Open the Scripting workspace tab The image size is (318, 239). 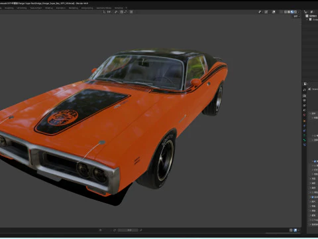click(119, 8)
